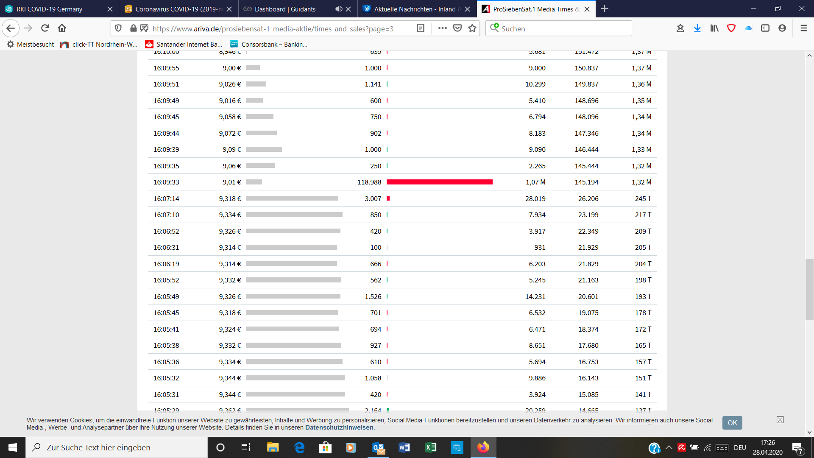Open tracking protection shield icon
This screenshot has height=458, width=814.
point(118,28)
